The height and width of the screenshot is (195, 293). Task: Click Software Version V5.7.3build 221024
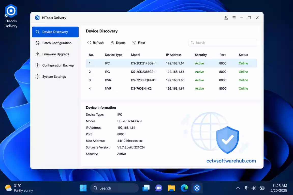tap(131, 147)
